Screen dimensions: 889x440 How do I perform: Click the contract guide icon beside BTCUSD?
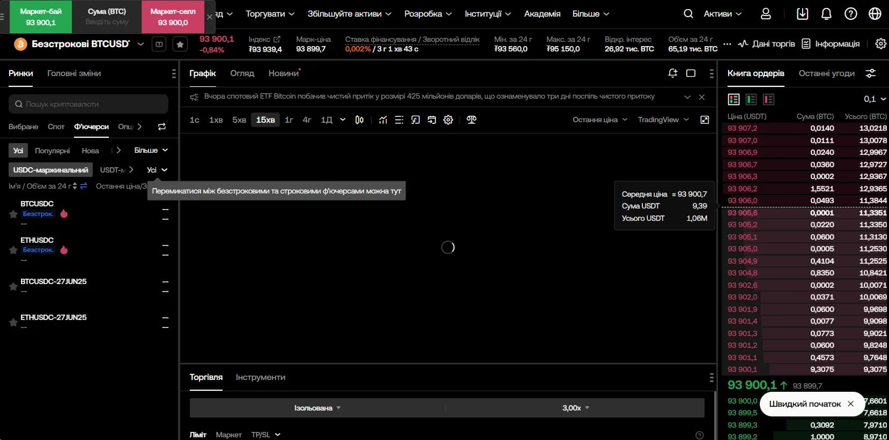pos(159,44)
